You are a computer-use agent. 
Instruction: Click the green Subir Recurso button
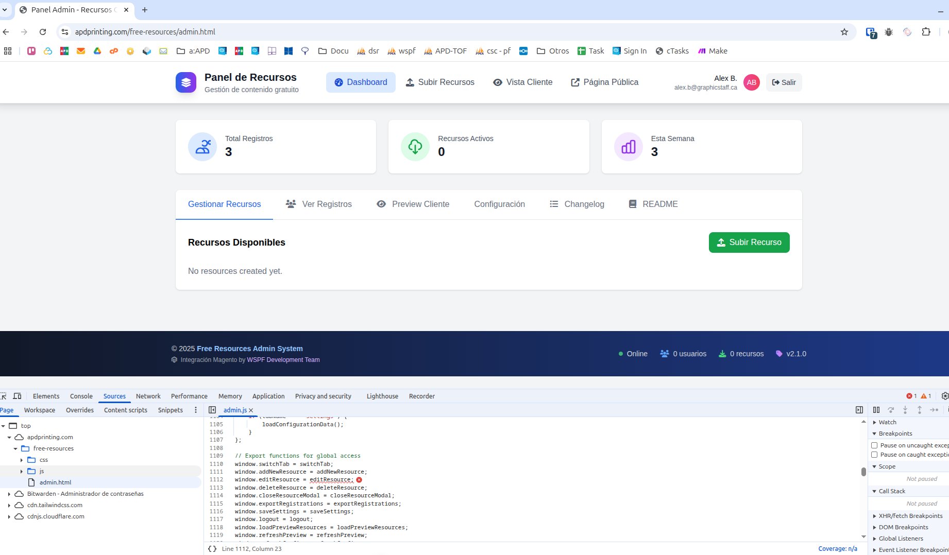[749, 242]
